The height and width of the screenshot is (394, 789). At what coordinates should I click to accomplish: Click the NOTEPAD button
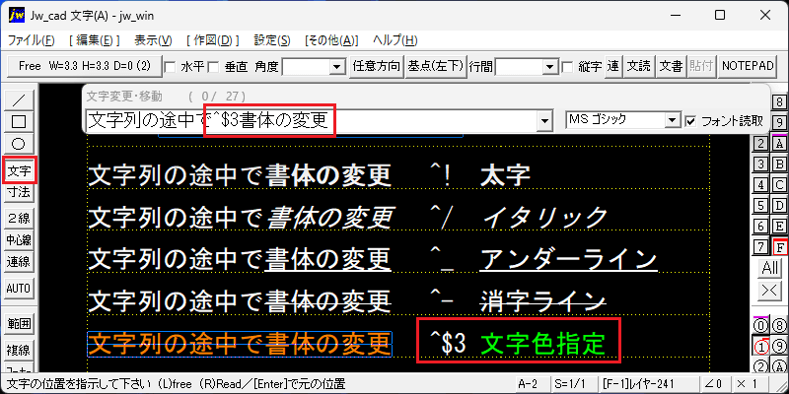[x=748, y=66]
